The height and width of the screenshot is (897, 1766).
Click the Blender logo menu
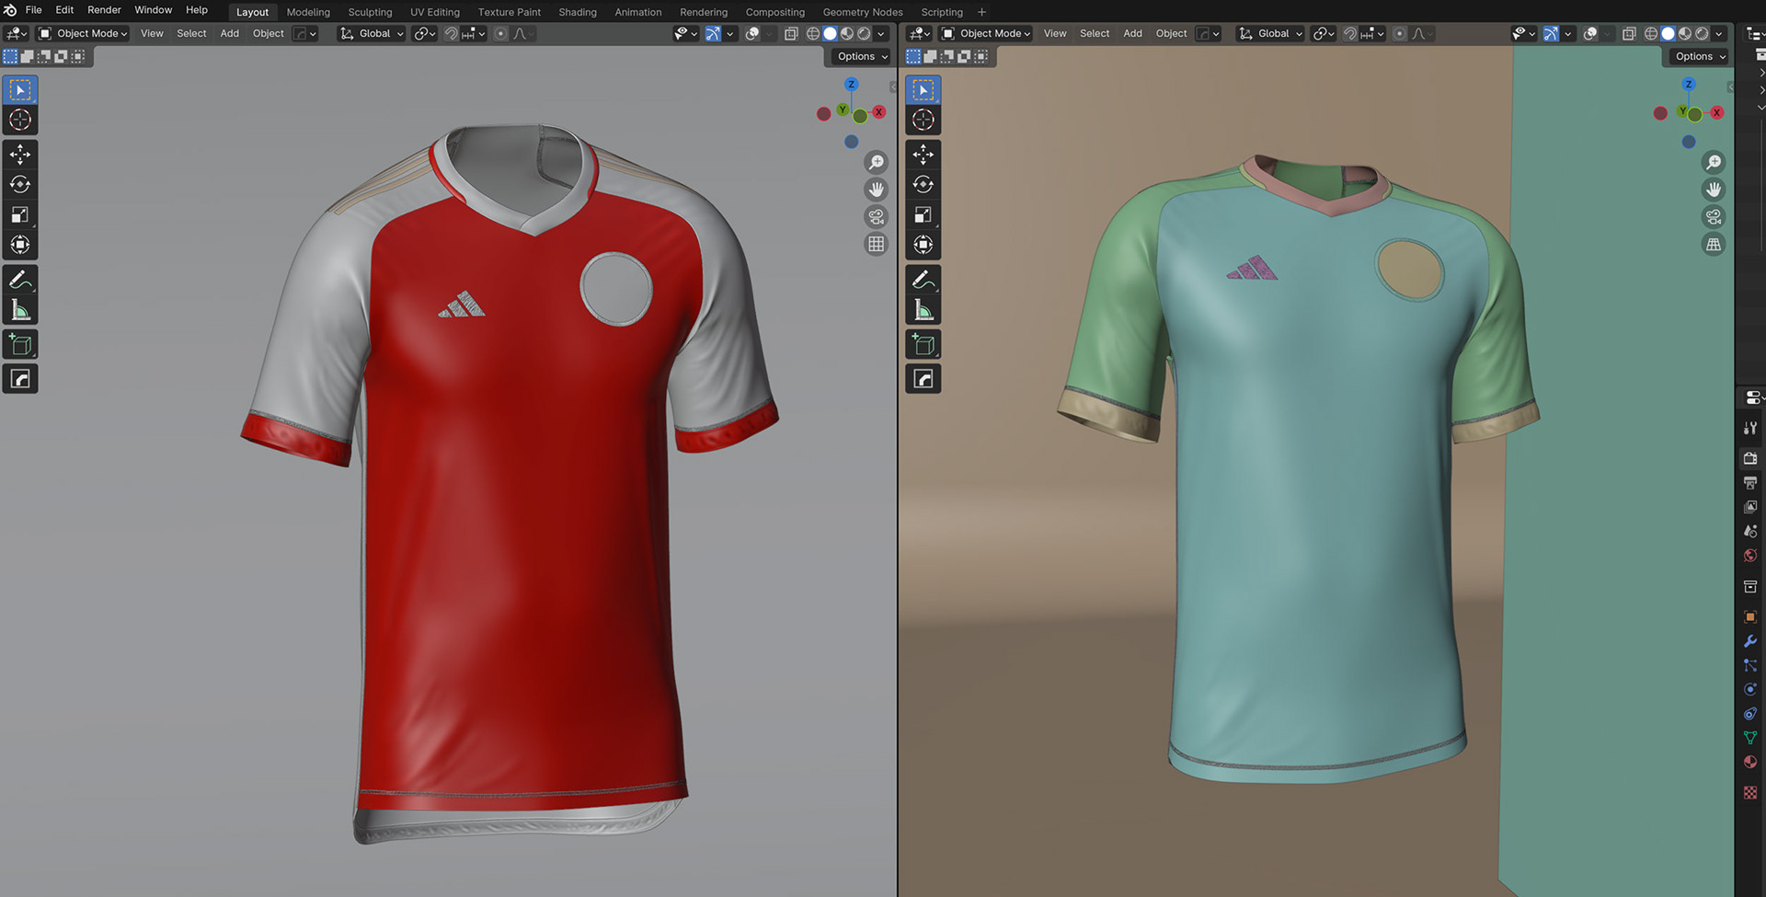pos(10,10)
